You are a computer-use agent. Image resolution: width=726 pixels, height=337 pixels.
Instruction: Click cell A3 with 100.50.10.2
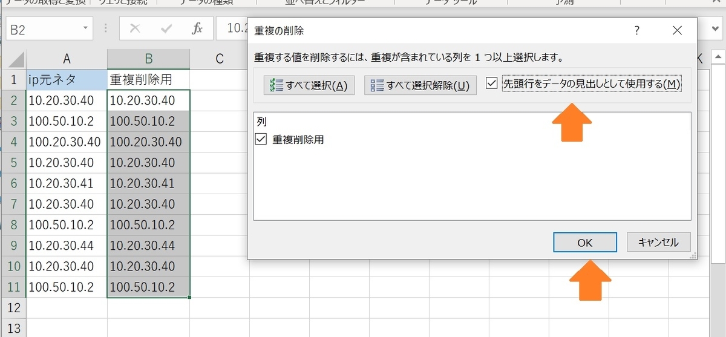click(67, 121)
